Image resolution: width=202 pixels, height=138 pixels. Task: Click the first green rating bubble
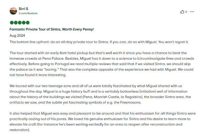pyautogui.click(x=12, y=23)
